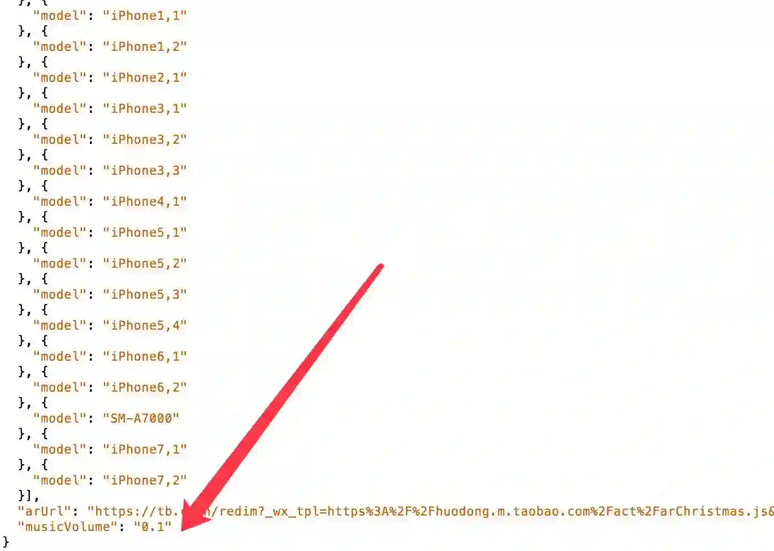This screenshot has width=774, height=551.
Task: Click the "iPhone6,1" model value
Action: click(145, 356)
